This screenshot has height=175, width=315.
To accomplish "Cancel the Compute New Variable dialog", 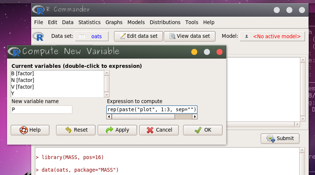I will 159,130.
